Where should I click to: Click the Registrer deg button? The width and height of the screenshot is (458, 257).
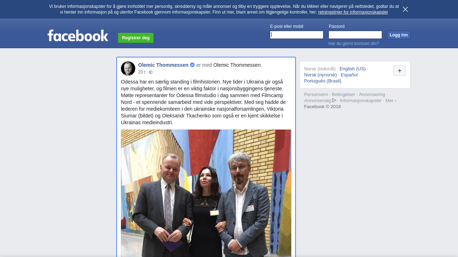point(136,38)
